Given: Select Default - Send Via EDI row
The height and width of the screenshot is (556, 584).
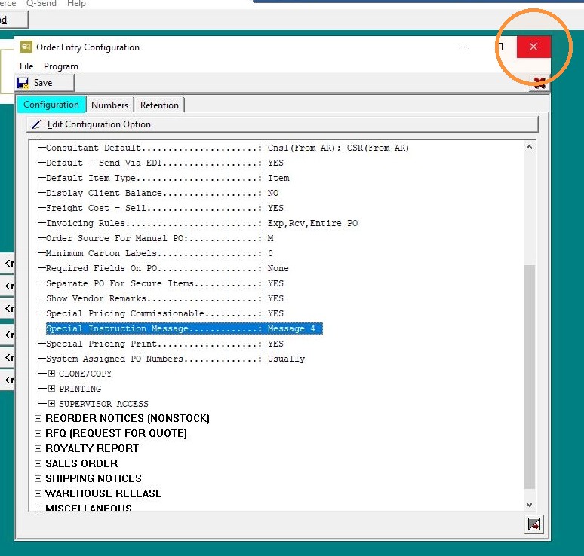Looking at the screenshot, I should (x=164, y=163).
